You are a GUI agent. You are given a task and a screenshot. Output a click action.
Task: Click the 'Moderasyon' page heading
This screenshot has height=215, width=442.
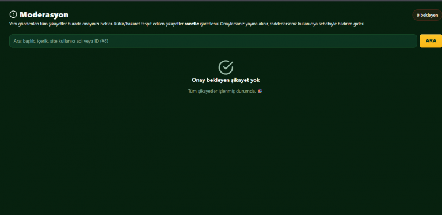pos(44,14)
